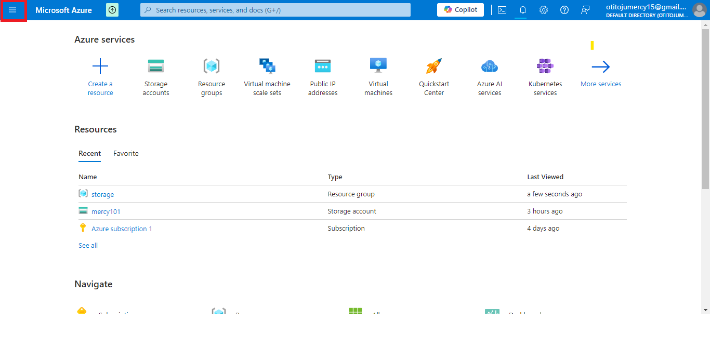Open portal settings gear

[543, 10]
